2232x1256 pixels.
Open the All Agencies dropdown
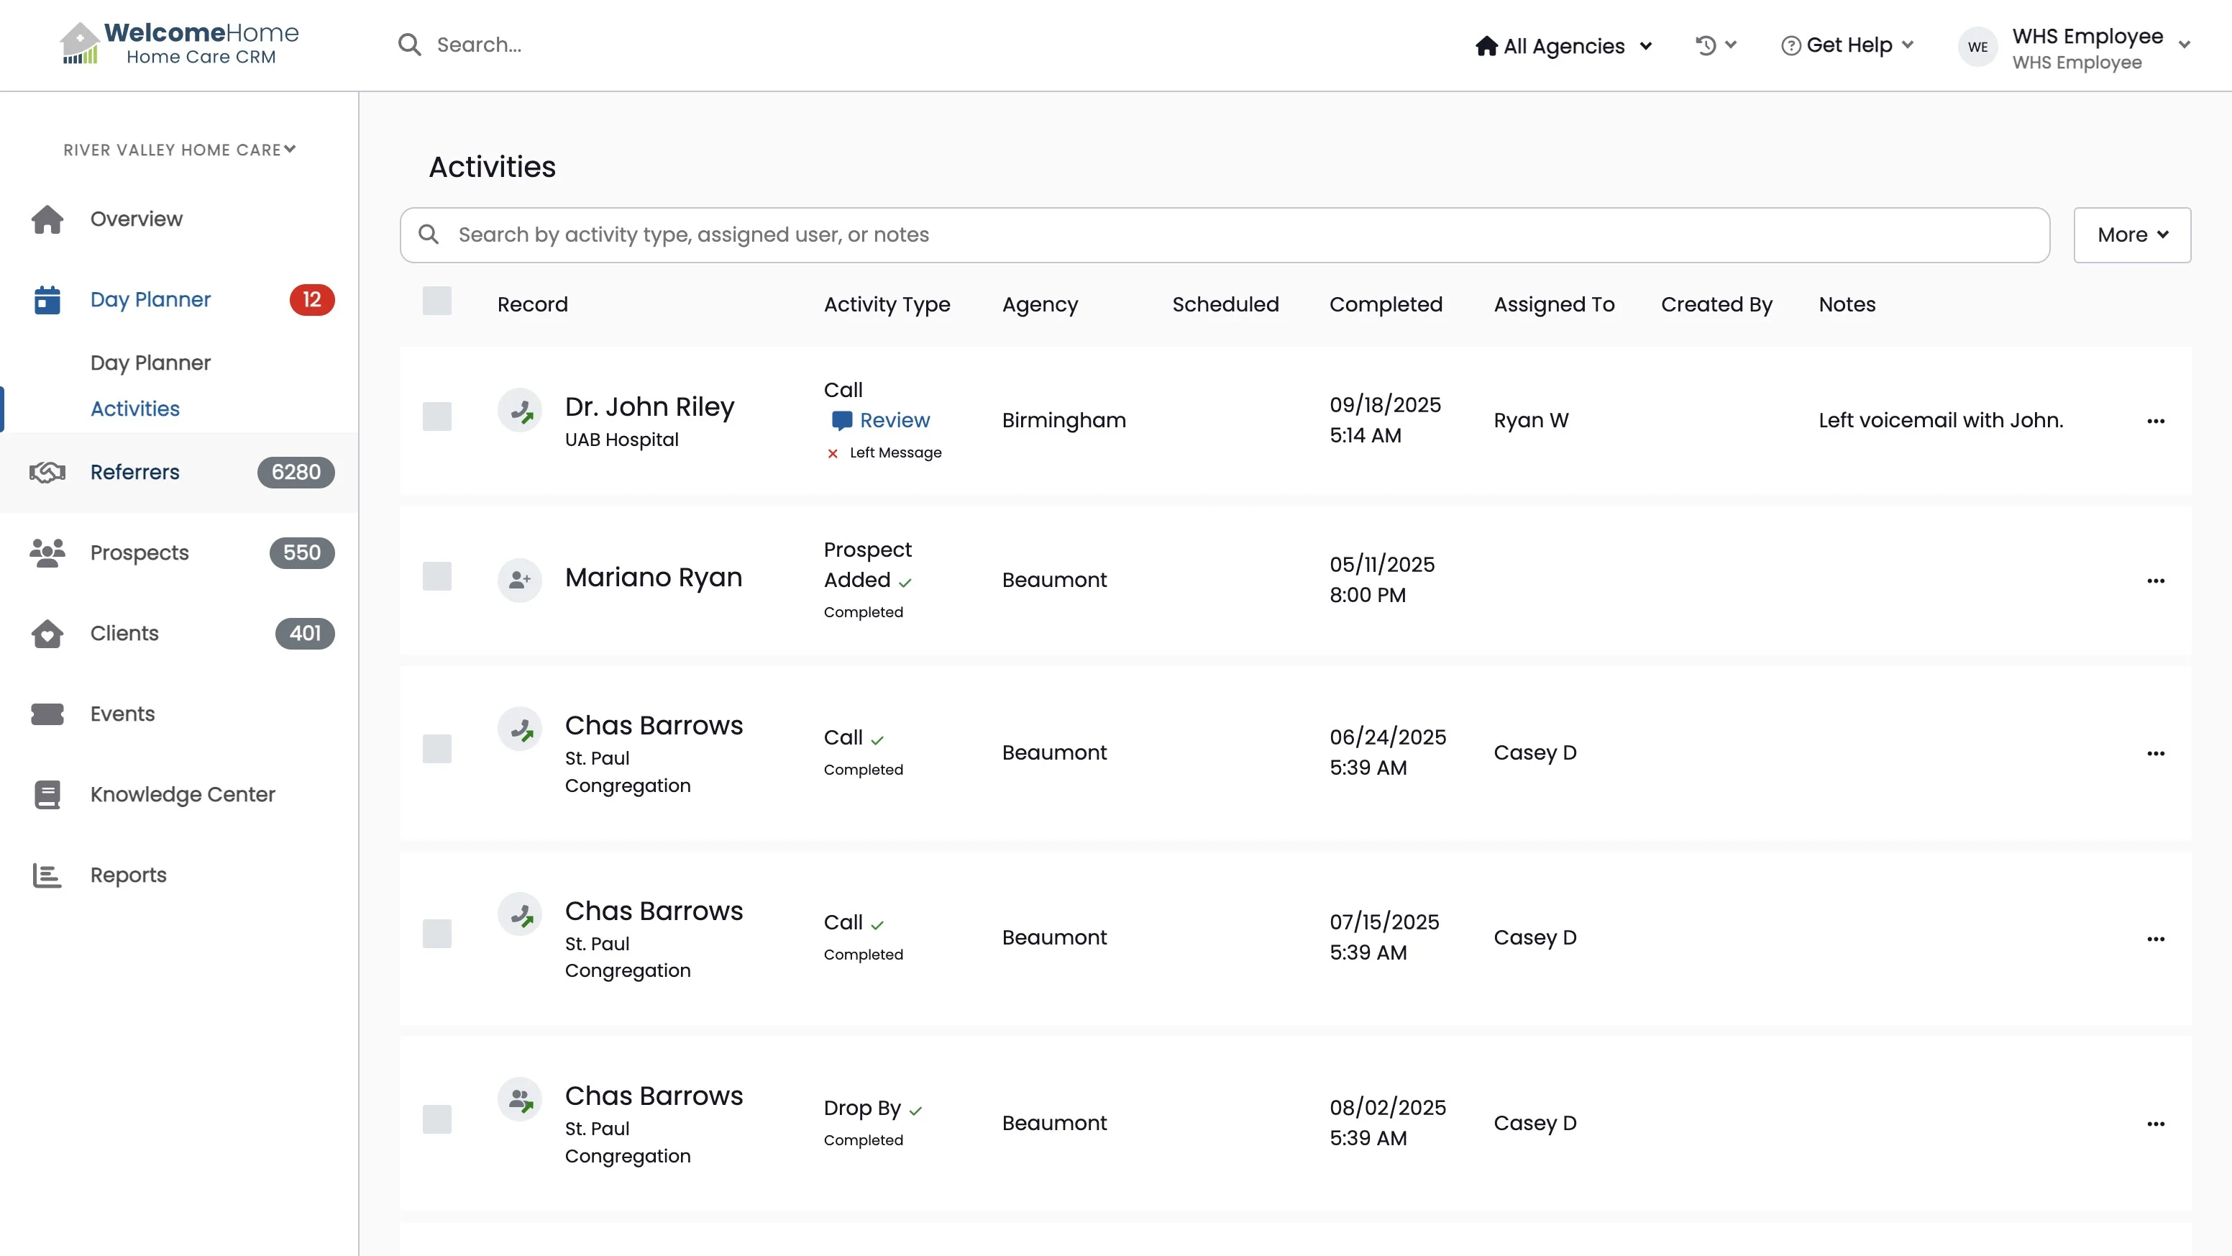(1563, 46)
